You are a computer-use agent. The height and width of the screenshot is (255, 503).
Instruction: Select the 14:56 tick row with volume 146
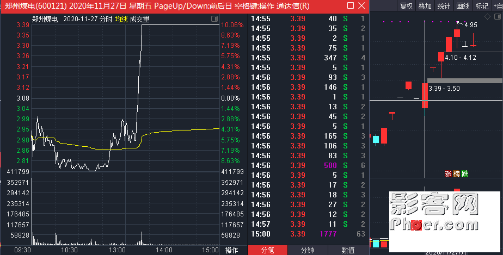pos(308,87)
